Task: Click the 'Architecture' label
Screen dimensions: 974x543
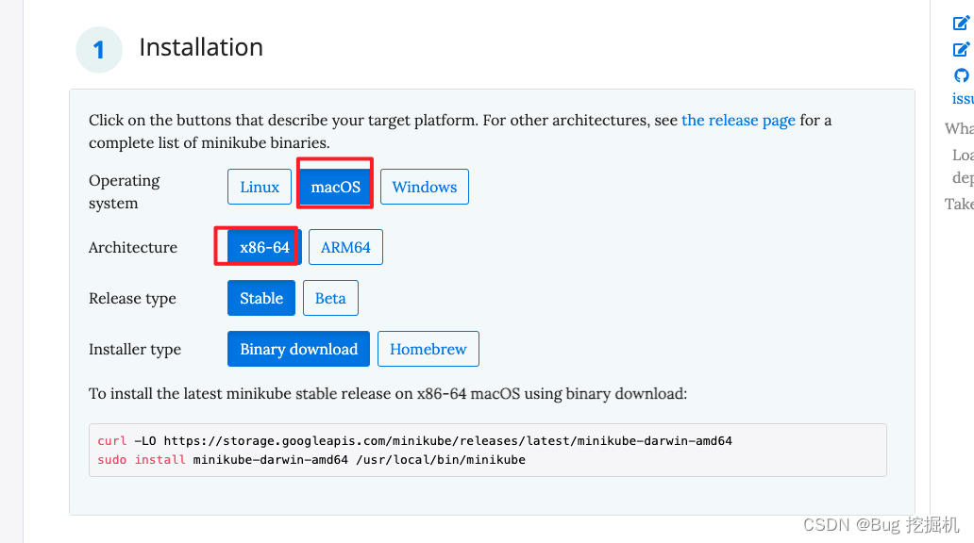Action: (x=133, y=247)
